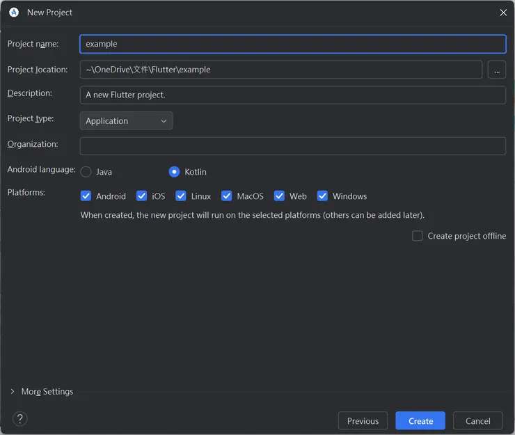Close the New Project dialog
The image size is (515, 435).
tap(503, 13)
